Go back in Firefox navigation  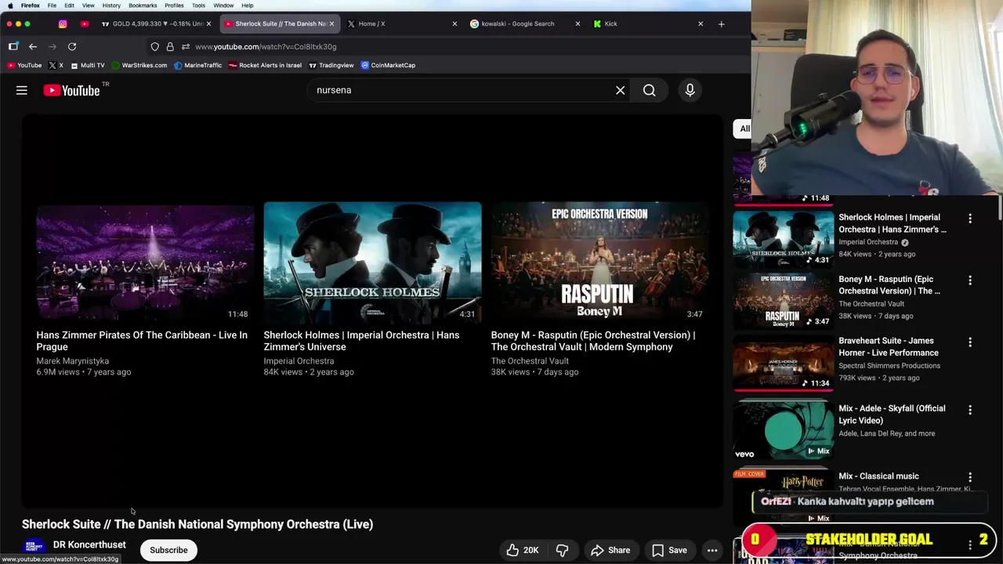click(x=33, y=46)
